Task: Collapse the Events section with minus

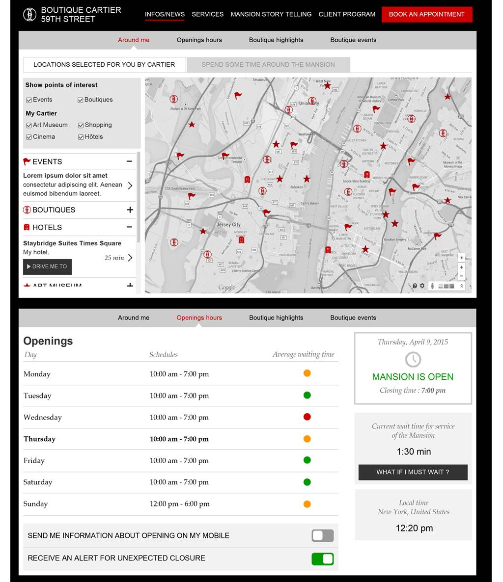Action: 130,161
